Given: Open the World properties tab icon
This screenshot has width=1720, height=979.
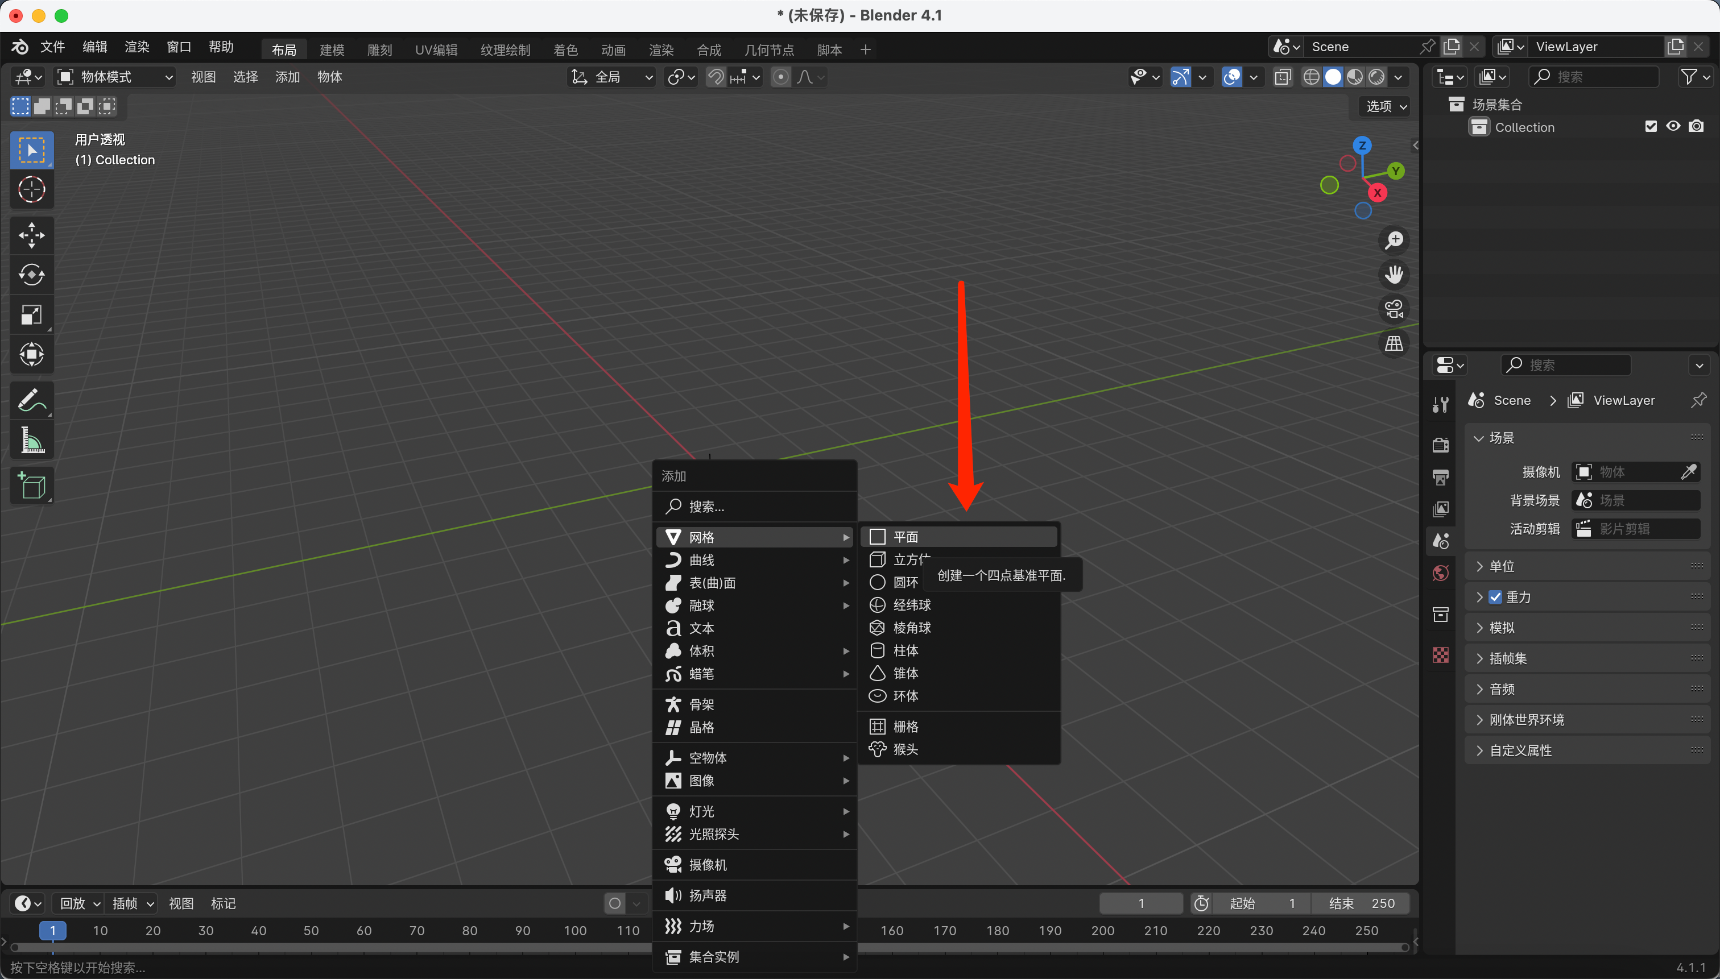Looking at the screenshot, I should pos(1440,574).
